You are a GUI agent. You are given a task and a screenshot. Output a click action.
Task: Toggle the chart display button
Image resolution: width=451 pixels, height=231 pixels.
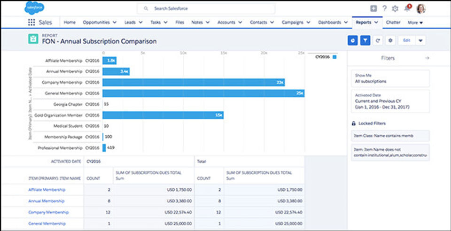pos(353,40)
